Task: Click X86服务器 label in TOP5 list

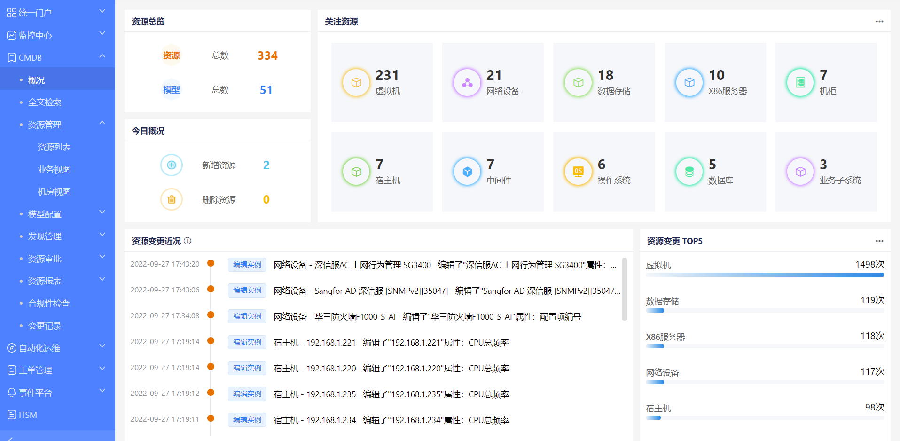Action: pyautogui.click(x=665, y=337)
